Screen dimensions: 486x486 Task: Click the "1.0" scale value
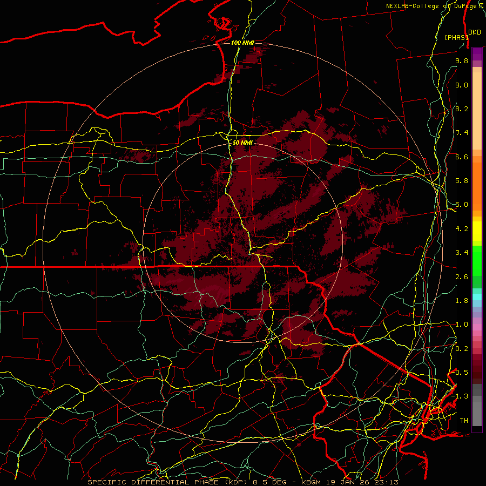pyautogui.click(x=462, y=325)
